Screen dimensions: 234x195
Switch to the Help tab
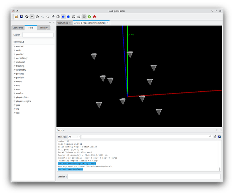pos(31,28)
